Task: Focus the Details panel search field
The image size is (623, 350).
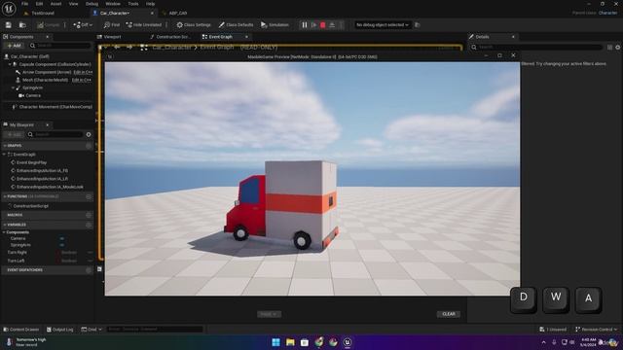Action: [x=536, y=47]
